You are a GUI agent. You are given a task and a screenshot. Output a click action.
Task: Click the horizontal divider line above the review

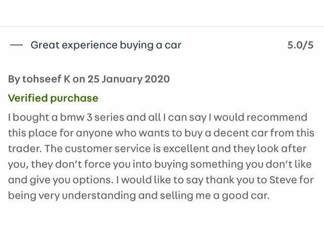point(162,26)
